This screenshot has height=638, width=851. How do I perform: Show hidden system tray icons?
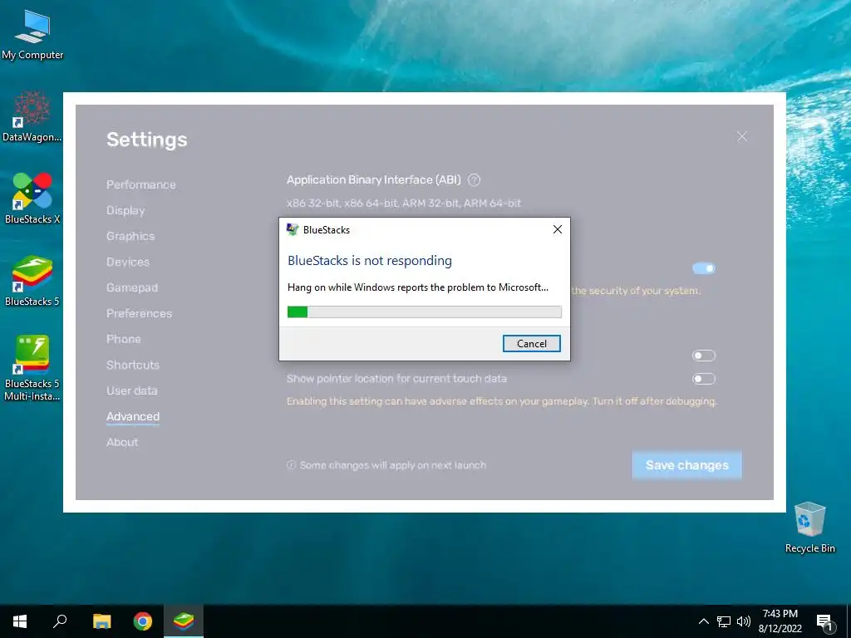pyautogui.click(x=703, y=621)
